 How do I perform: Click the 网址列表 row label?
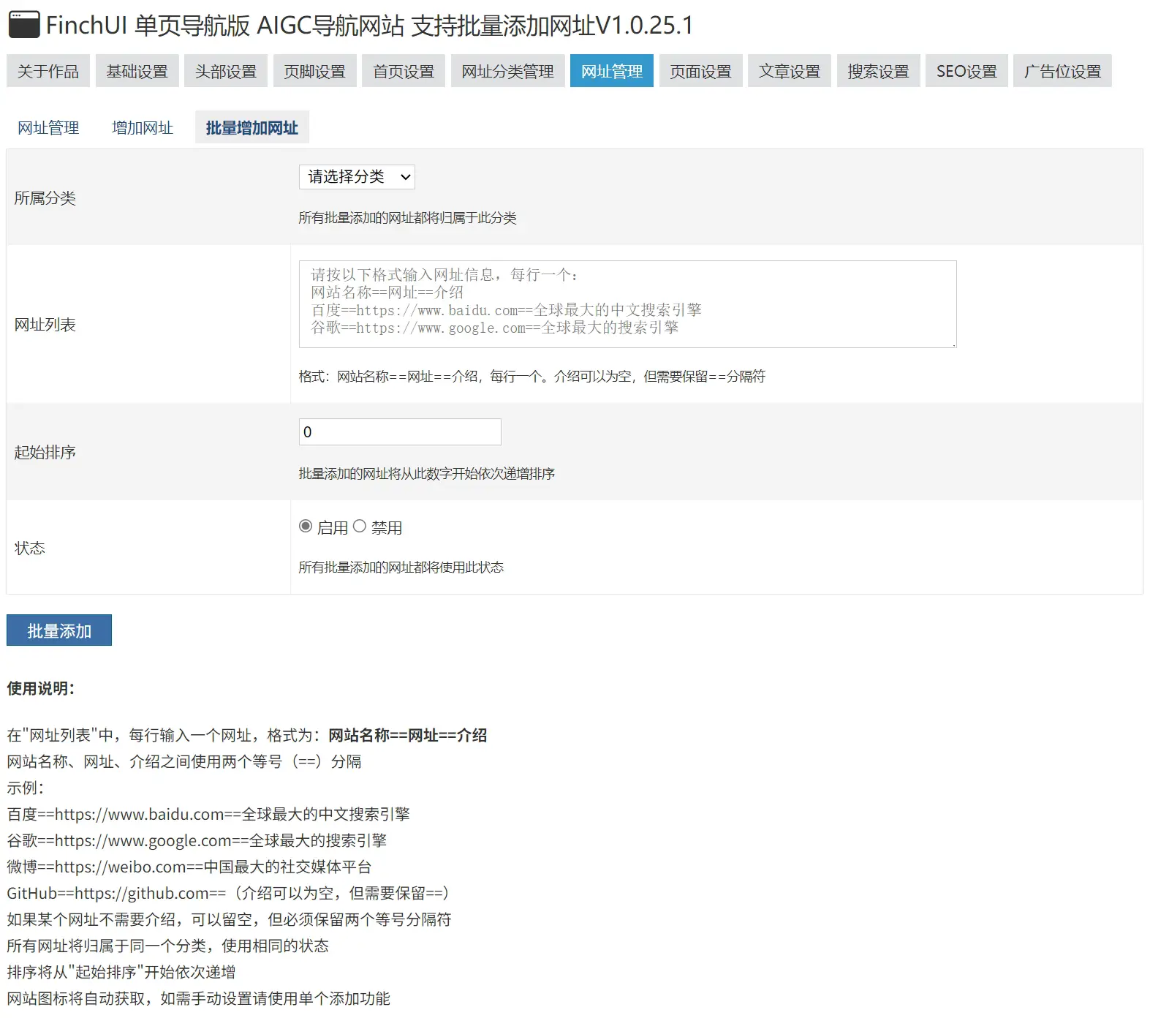point(45,325)
